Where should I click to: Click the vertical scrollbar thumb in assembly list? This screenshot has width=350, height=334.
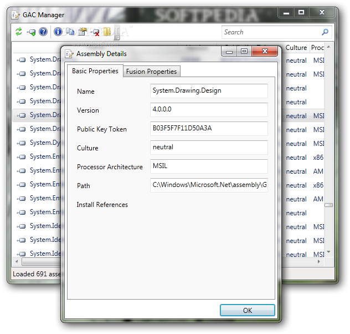(328, 205)
